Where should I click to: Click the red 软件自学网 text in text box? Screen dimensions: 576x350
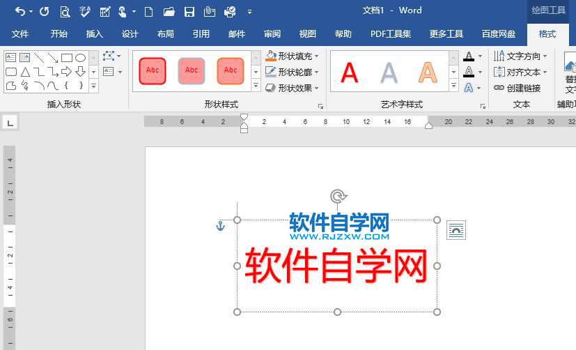point(336,266)
